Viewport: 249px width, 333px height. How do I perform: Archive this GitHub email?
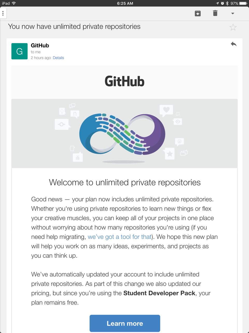[198, 13]
